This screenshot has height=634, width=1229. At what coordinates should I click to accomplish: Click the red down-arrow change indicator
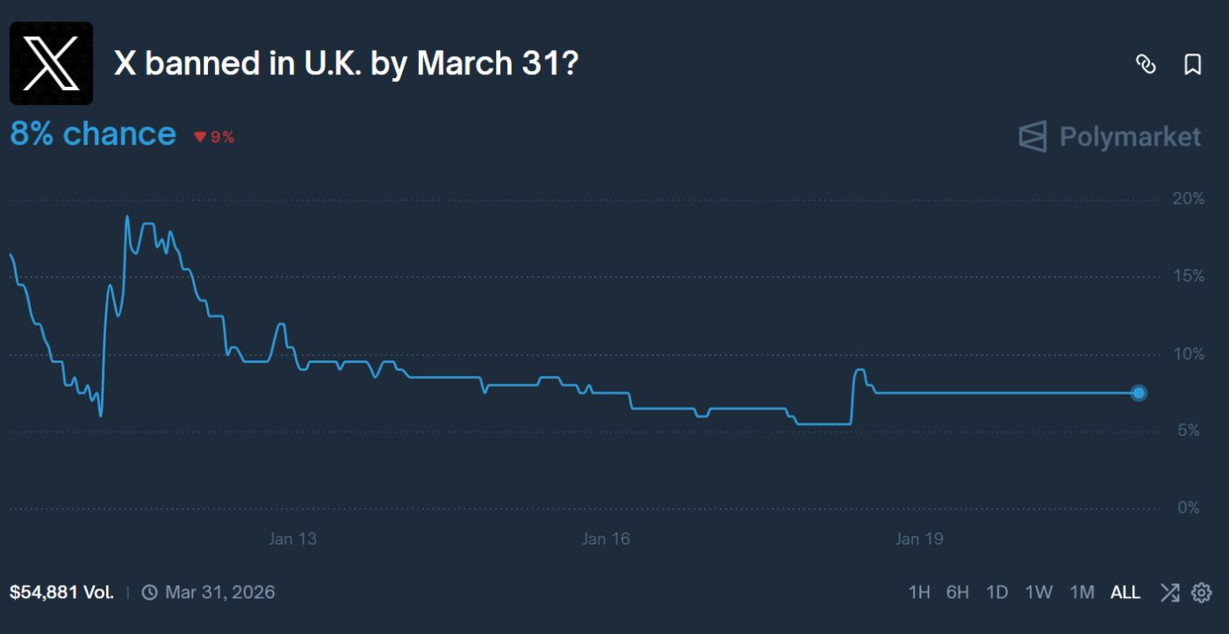point(199,137)
